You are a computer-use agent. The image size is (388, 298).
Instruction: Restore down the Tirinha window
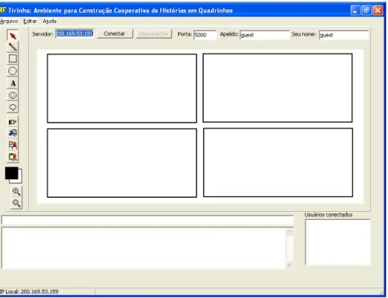tap(366, 10)
